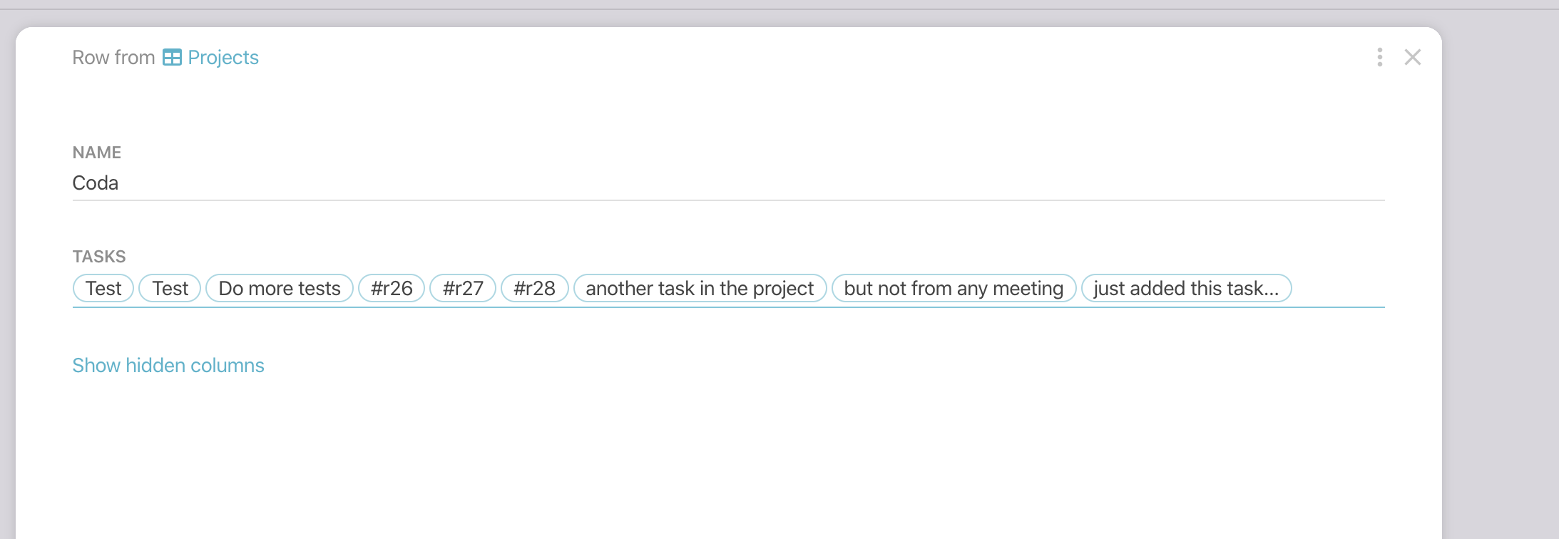This screenshot has width=1559, height=539.
Task: Open the Do more tests chip
Action: [x=280, y=289]
